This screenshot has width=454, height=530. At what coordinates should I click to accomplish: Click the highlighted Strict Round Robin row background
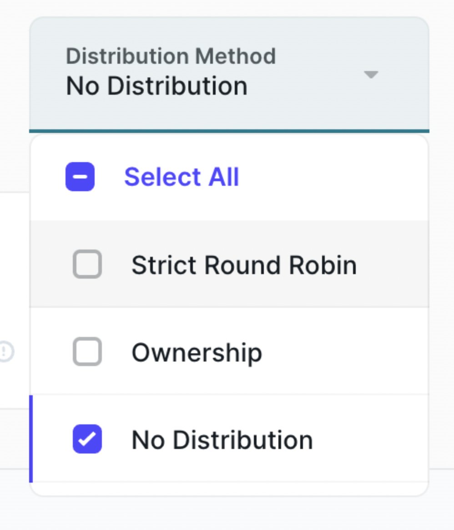pos(391,265)
